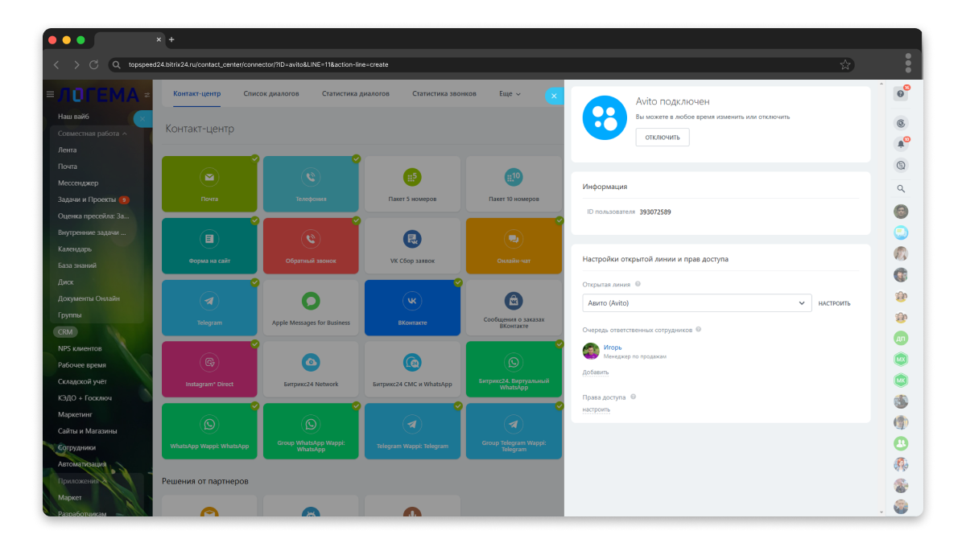Open the Статистика диалогов tab
Image resolution: width=966 pixels, height=547 pixels.
point(356,94)
